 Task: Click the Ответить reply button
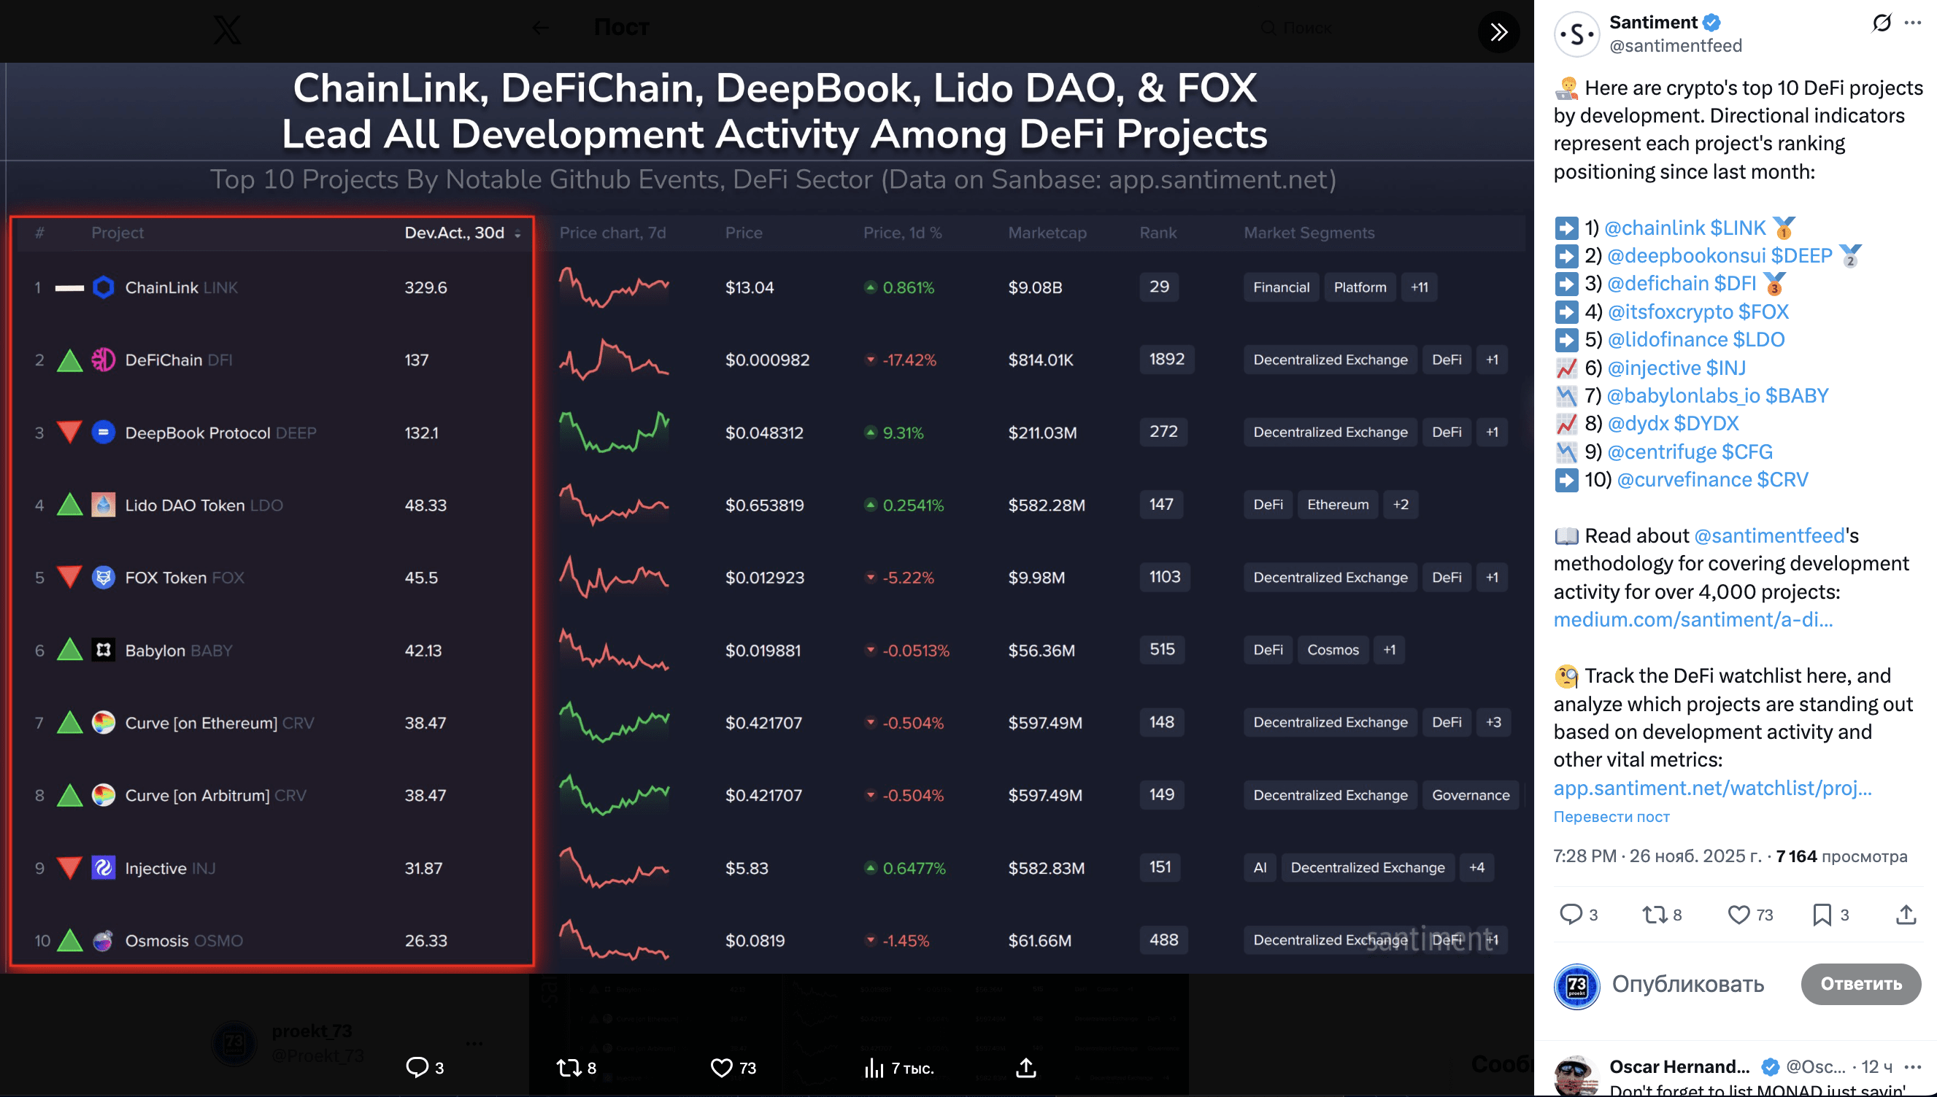[x=1860, y=984]
